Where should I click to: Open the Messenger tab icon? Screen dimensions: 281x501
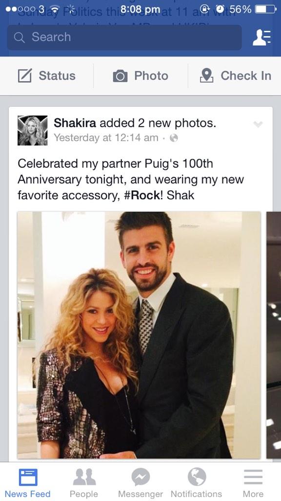[140, 477]
